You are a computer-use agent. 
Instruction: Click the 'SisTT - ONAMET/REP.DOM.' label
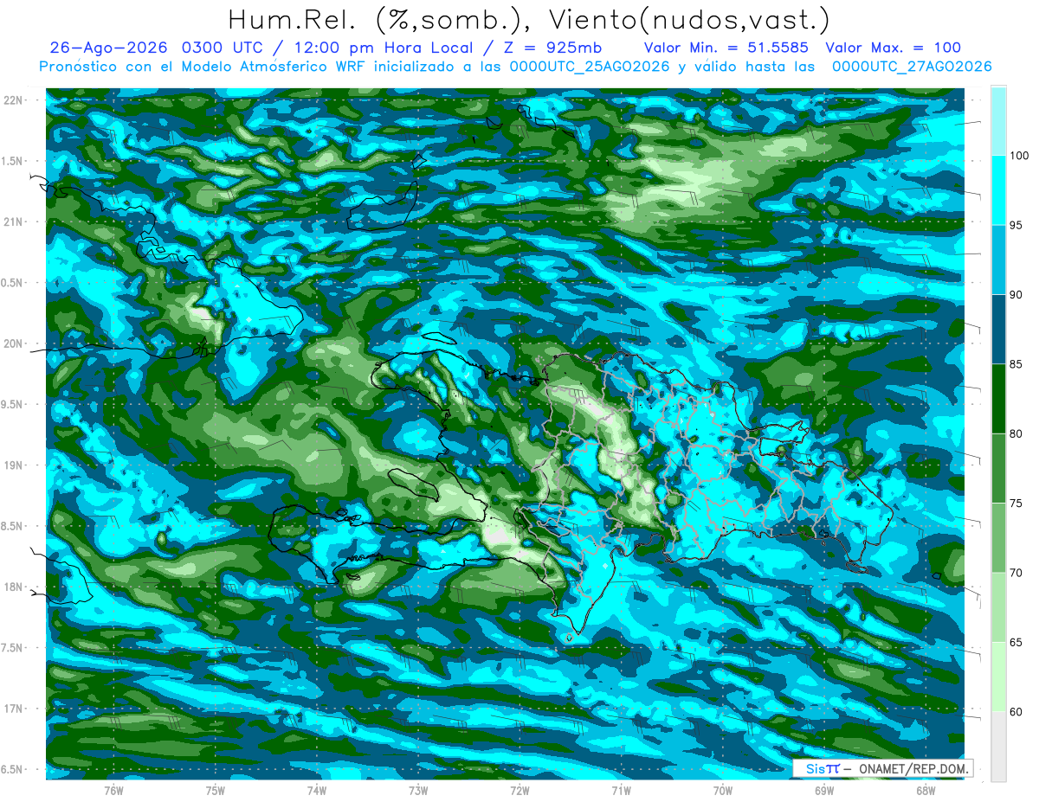click(x=883, y=768)
